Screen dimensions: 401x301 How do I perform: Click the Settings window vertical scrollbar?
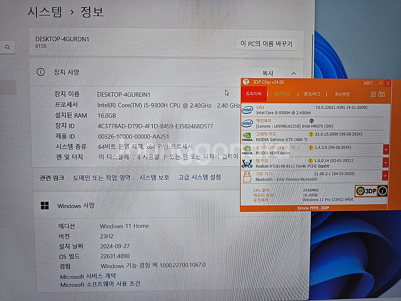[x=312, y=56]
